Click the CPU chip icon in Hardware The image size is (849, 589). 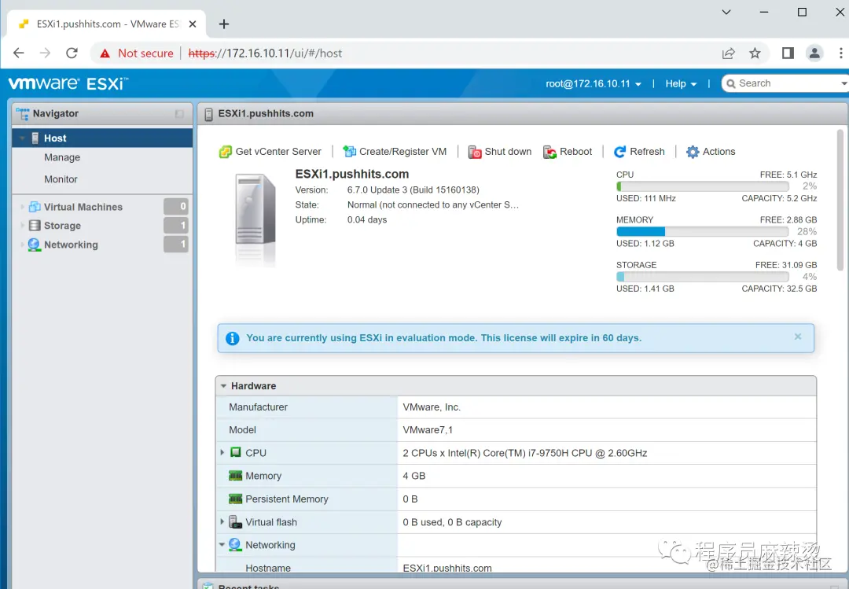coord(236,452)
